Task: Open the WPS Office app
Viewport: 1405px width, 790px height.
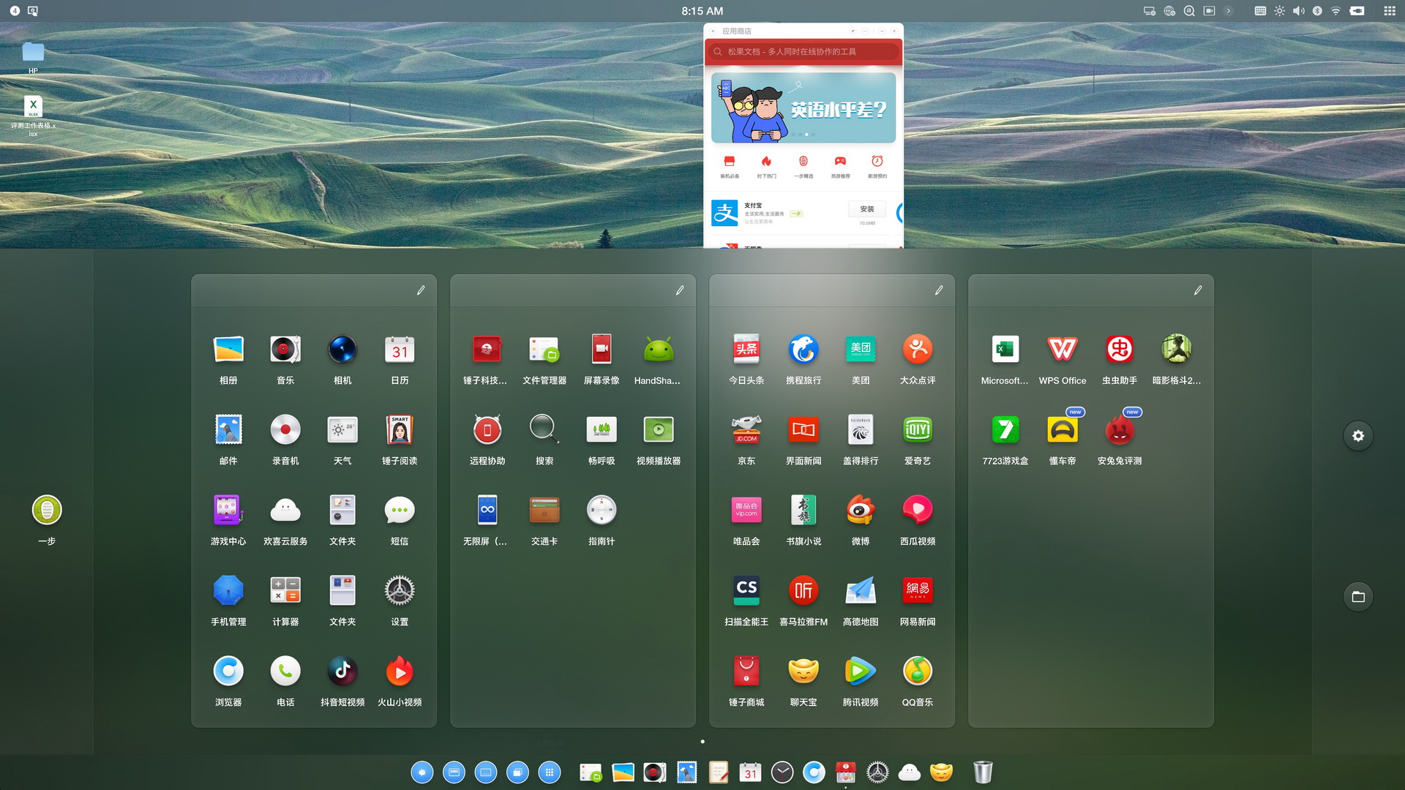Action: (x=1062, y=350)
